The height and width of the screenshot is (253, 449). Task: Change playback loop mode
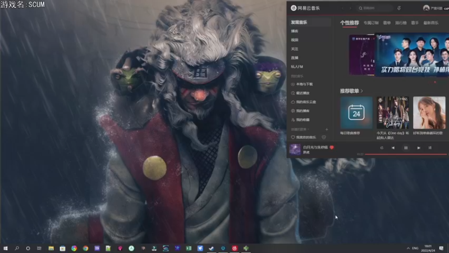point(382,148)
